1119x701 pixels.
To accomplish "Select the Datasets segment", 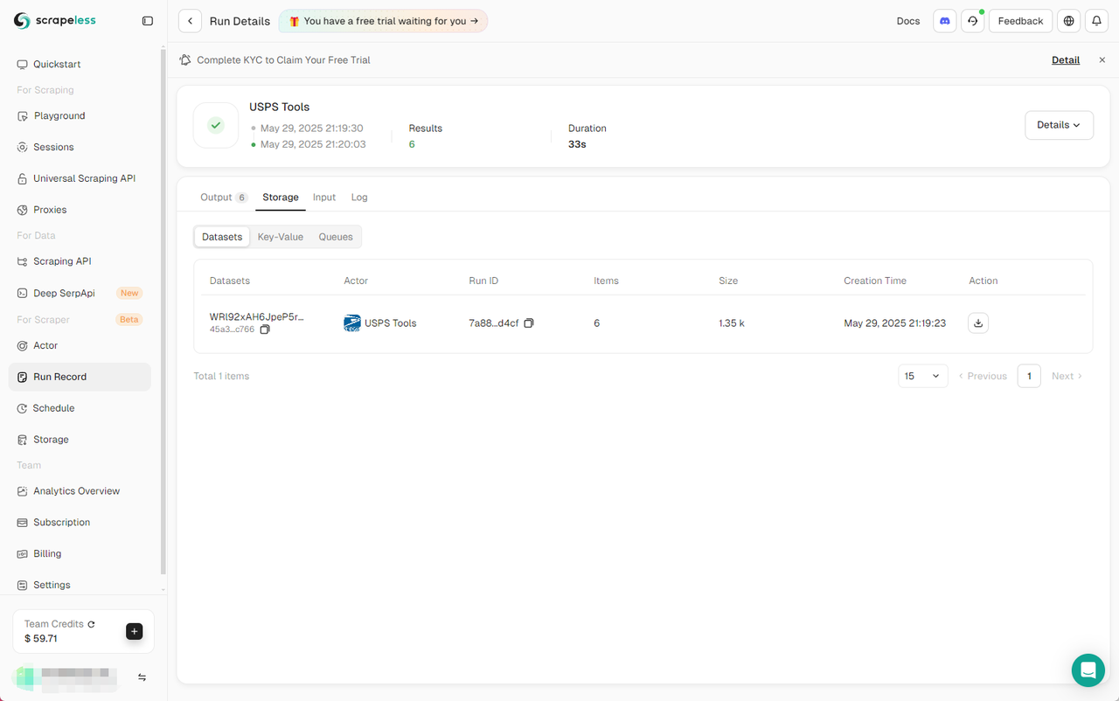I will coord(222,237).
